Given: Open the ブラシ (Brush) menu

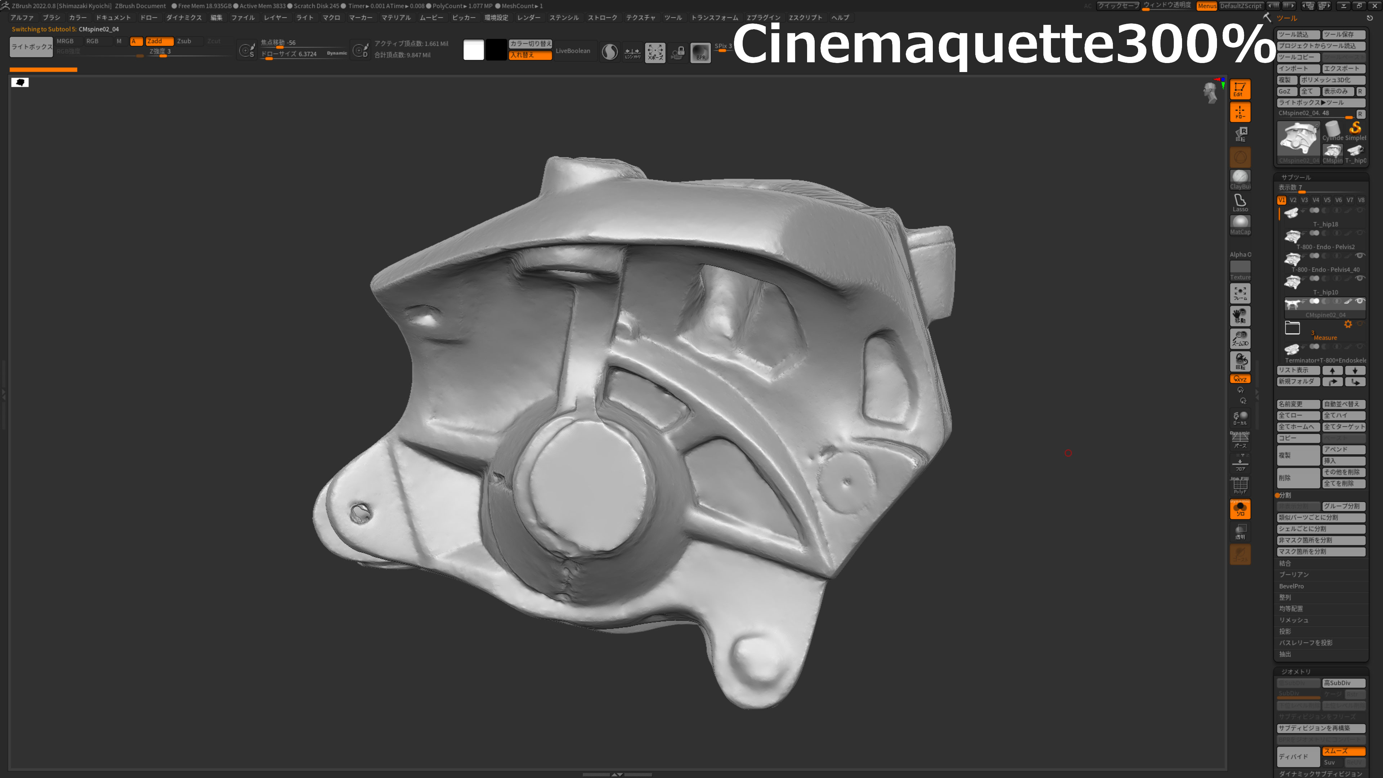Looking at the screenshot, I should 52,18.
